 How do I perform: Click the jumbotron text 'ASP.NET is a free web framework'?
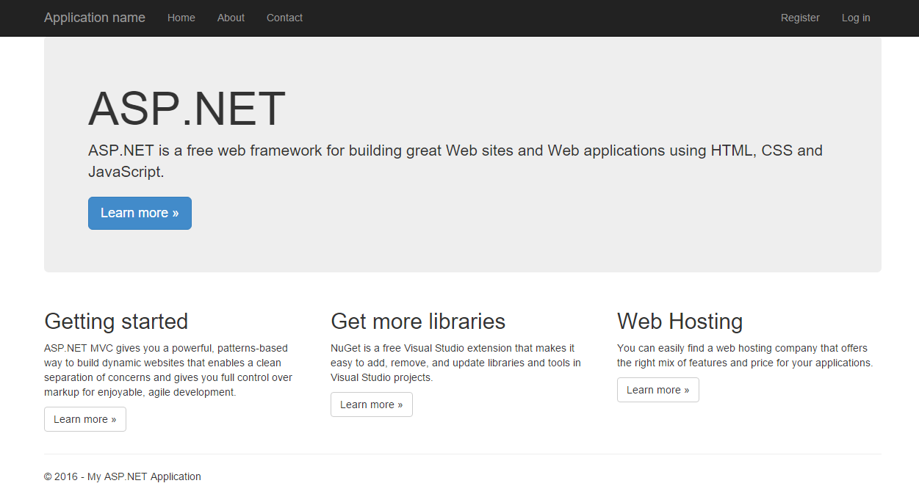[455, 162]
